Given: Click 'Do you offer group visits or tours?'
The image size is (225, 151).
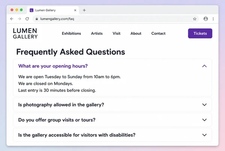Looking at the screenshot, I should (57, 120).
